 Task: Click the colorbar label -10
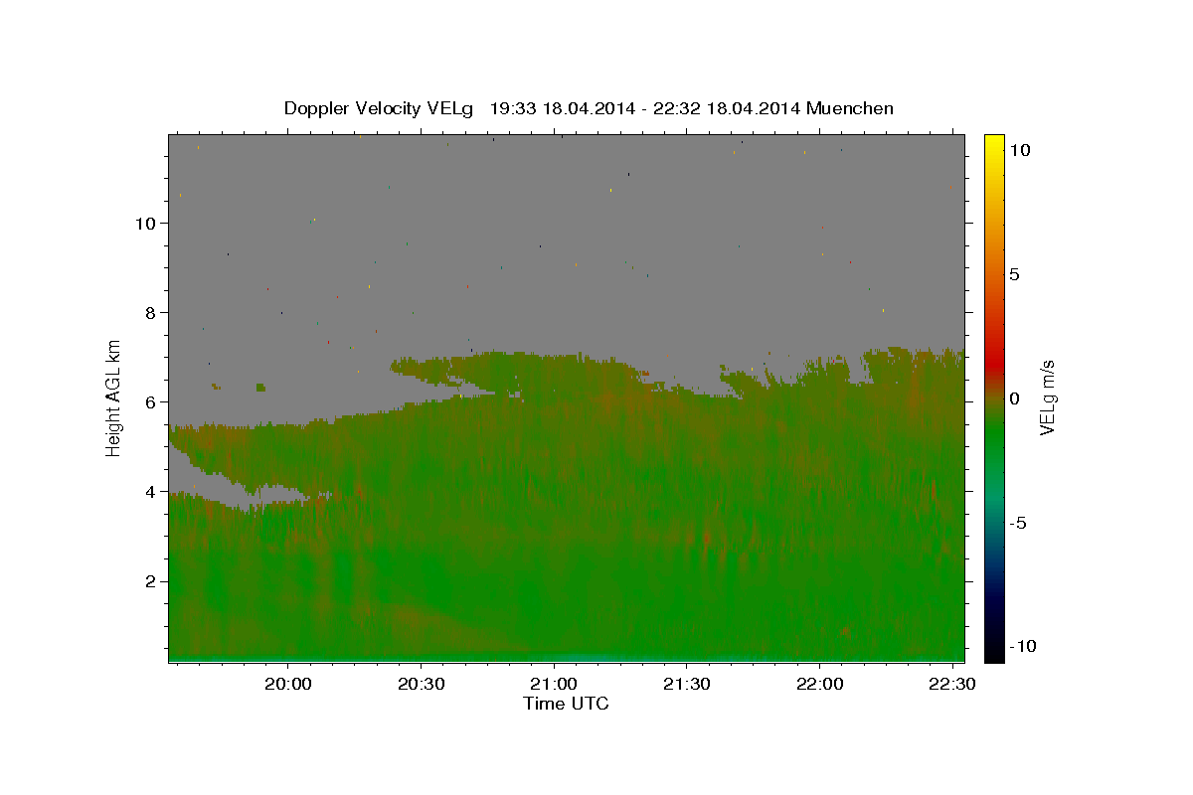pos(1022,647)
